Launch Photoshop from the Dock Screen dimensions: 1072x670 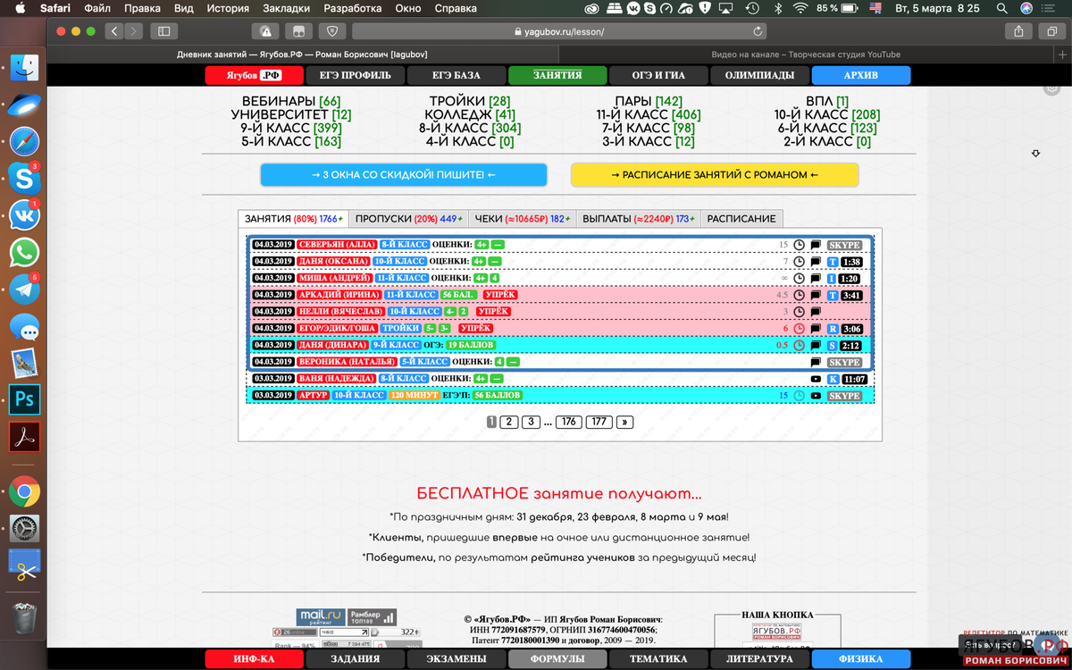pos(24,399)
